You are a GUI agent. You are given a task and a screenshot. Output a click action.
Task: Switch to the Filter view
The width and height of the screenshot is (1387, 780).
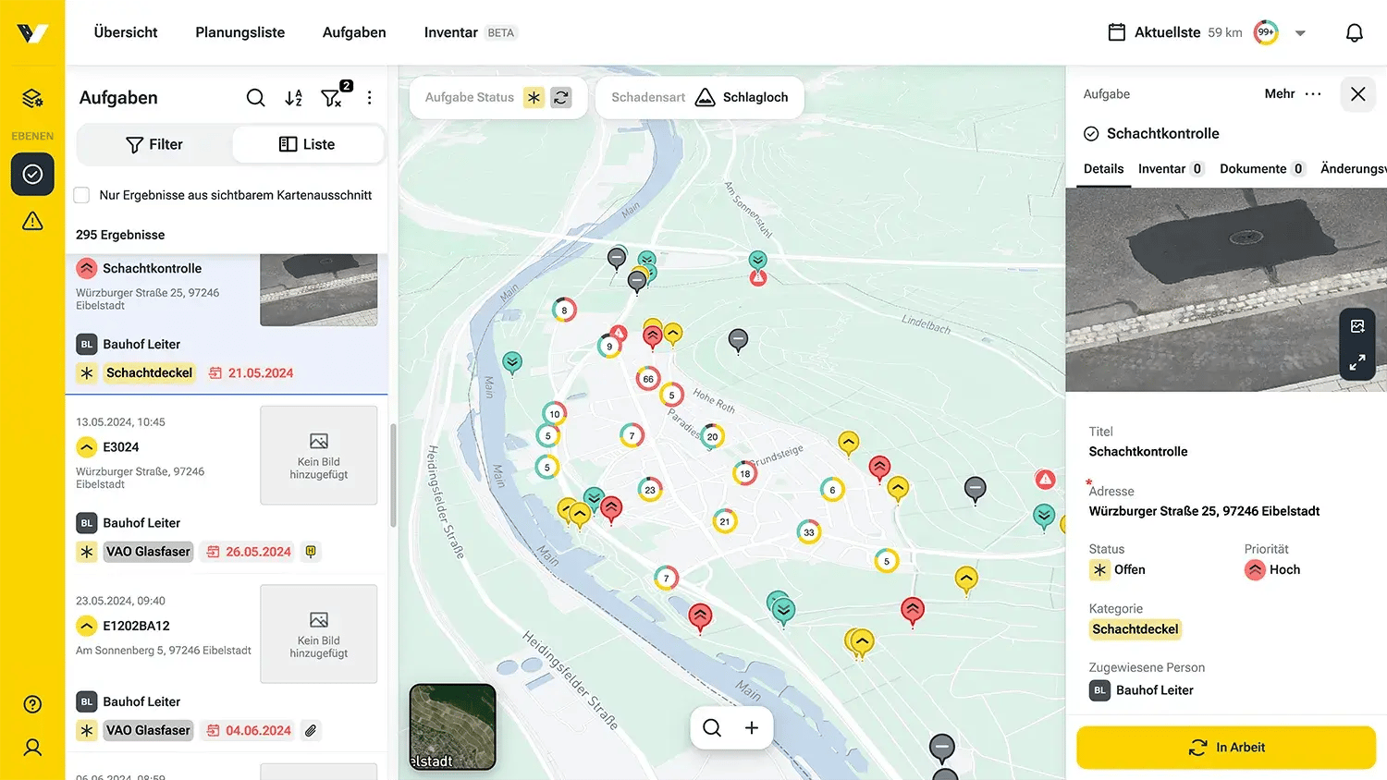[x=154, y=144]
